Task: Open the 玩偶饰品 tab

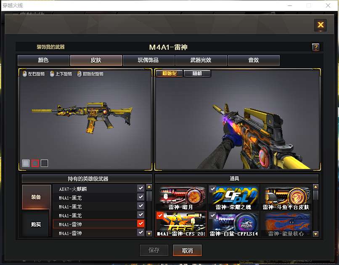Action: [x=148, y=60]
